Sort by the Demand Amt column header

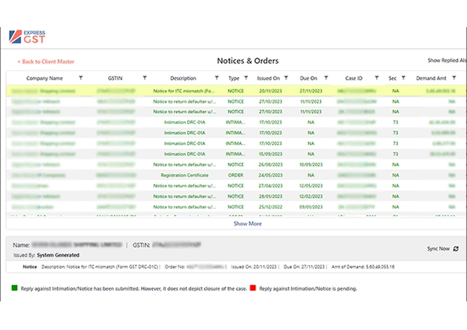431,78
